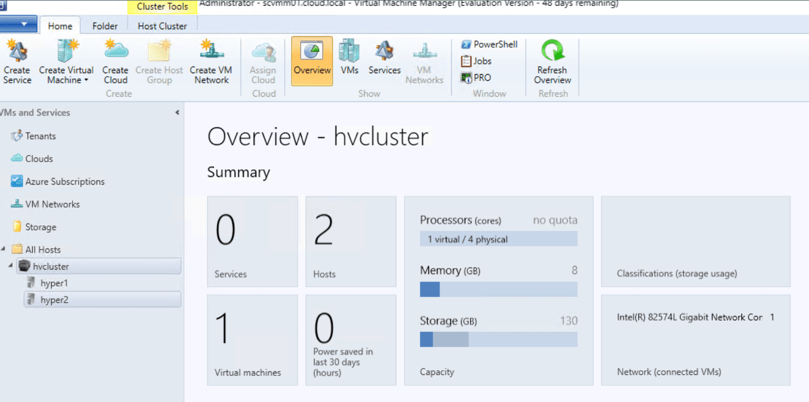
Task: Collapse the hvcluster tree node
Action: [x=10, y=266]
